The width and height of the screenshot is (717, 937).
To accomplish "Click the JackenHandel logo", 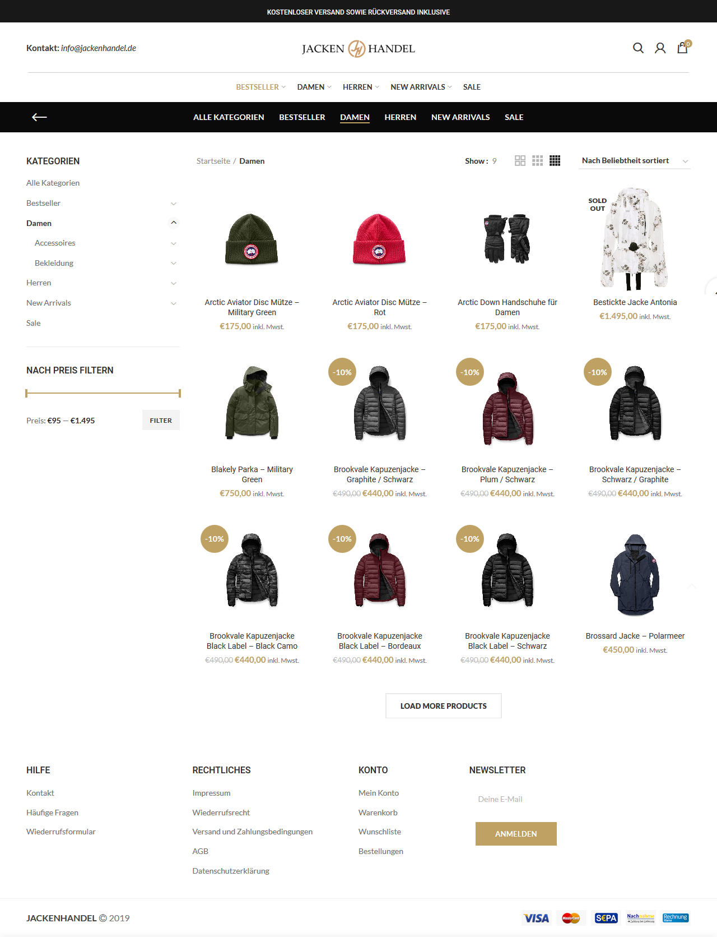I will (x=358, y=49).
